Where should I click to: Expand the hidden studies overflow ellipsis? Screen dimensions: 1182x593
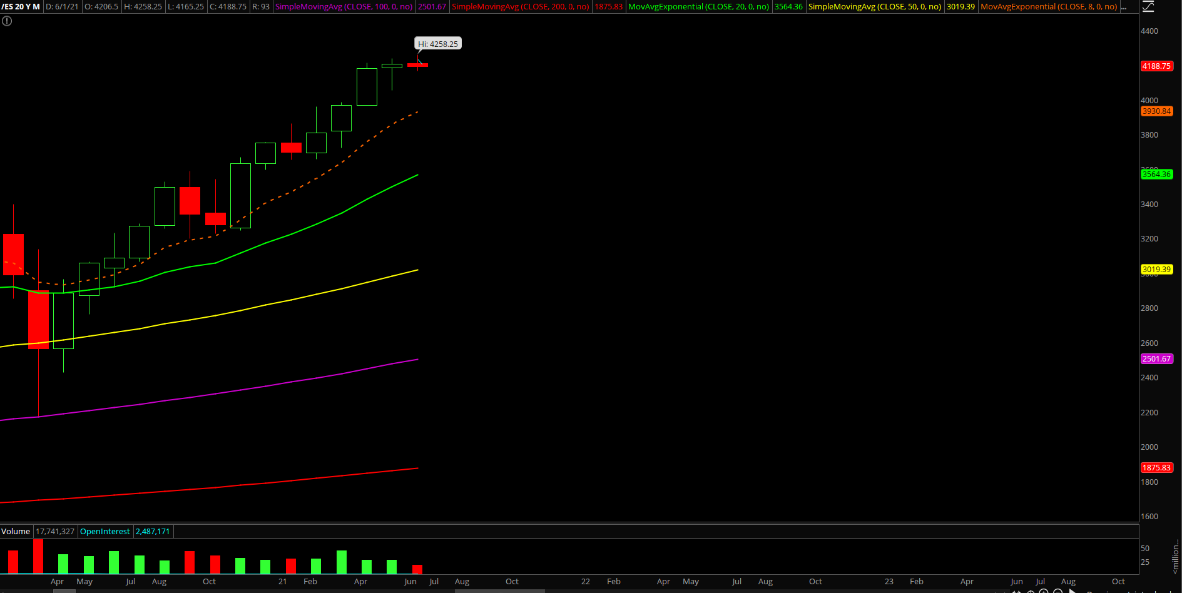[x=1124, y=7]
